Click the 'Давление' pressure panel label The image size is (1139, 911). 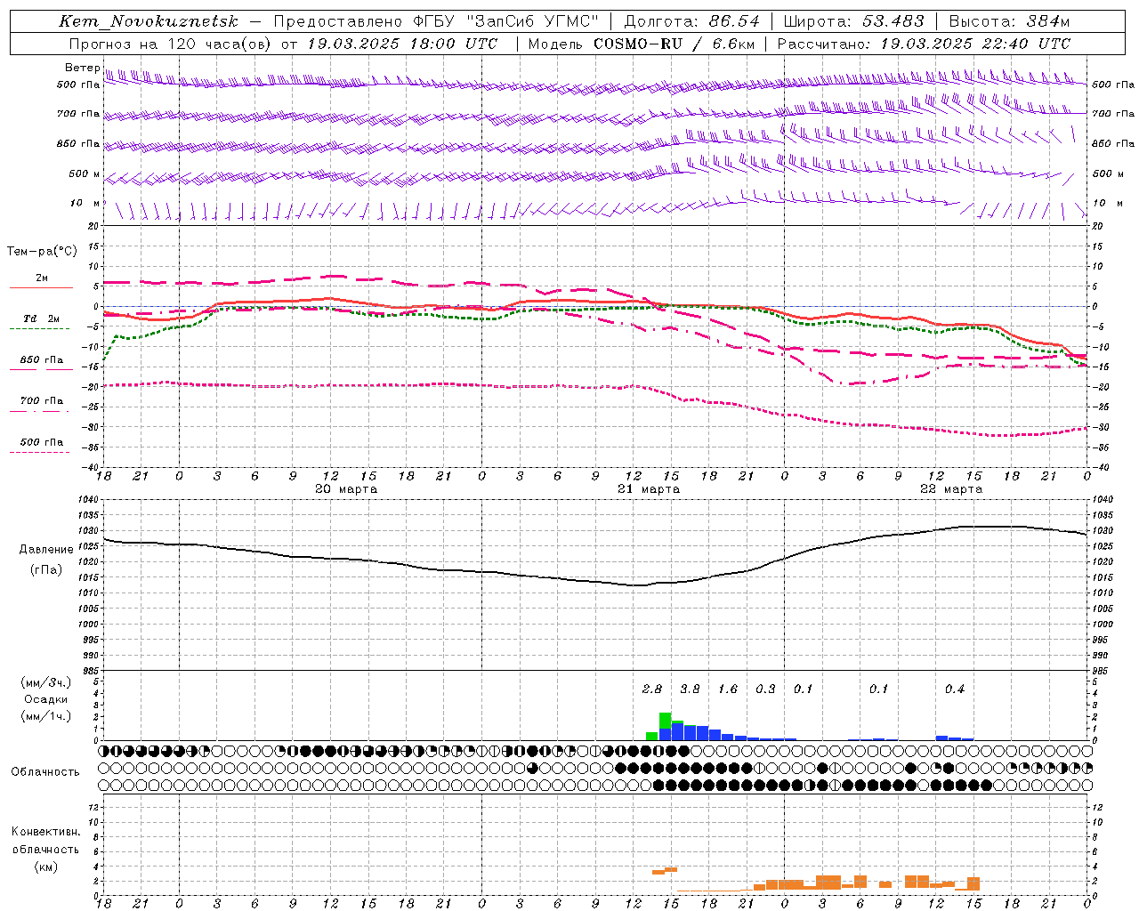click(x=46, y=550)
